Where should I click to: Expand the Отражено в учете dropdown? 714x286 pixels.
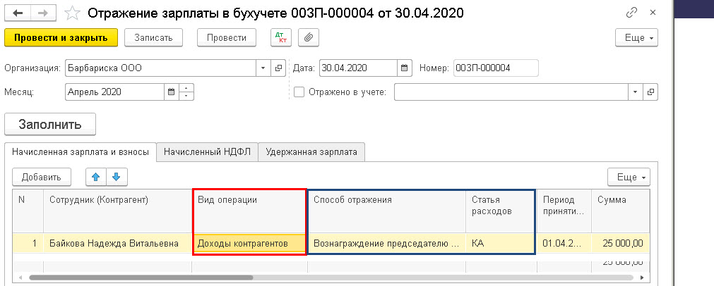[636, 92]
